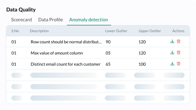
Task: Download the Distinct email count rule
Action: (172, 64)
